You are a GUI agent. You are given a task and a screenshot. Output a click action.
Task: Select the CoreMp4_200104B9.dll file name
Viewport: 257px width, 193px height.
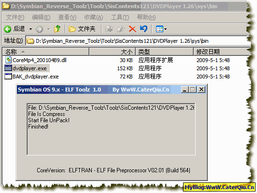click(x=40, y=60)
